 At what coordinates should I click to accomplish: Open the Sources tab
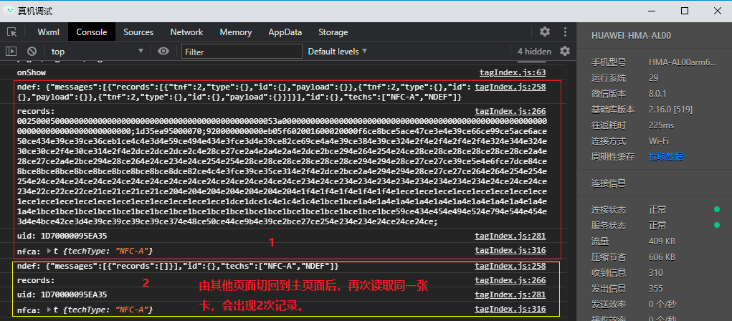coord(138,32)
